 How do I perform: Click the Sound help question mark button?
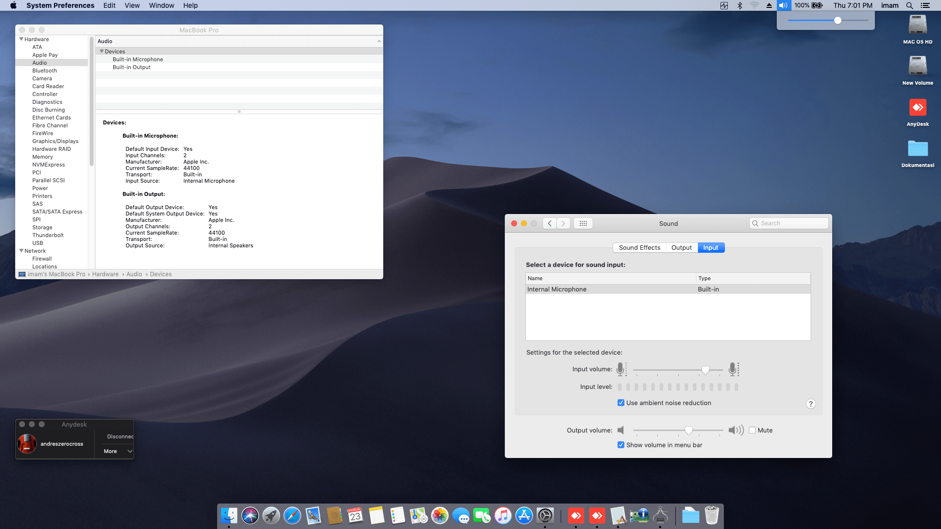[x=811, y=404]
